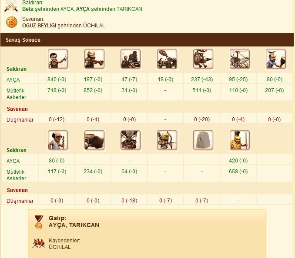This screenshot has width=295, height=258.
Task: Select the archer unit icon
Action: tap(167, 140)
